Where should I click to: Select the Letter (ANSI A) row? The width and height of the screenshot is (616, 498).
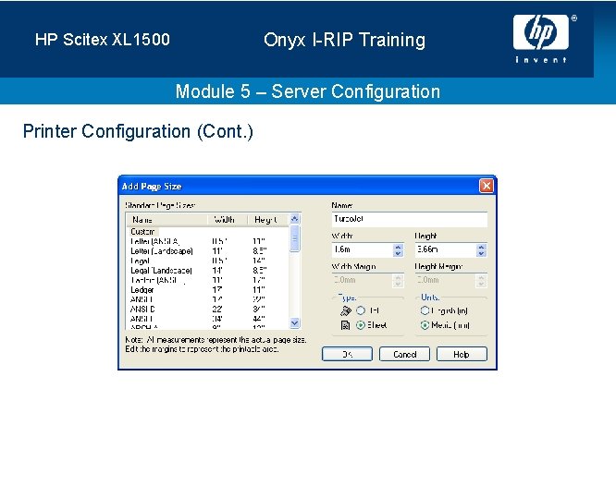[208, 241]
